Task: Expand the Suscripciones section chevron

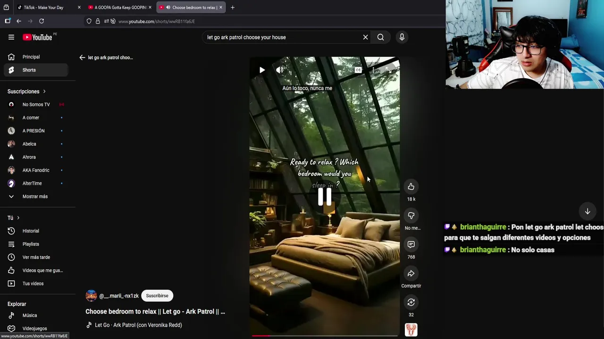Action: pyautogui.click(x=44, y=91)
